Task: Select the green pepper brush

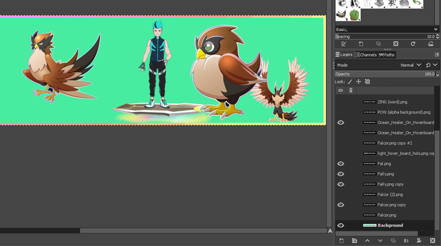Action: point(354,15)
